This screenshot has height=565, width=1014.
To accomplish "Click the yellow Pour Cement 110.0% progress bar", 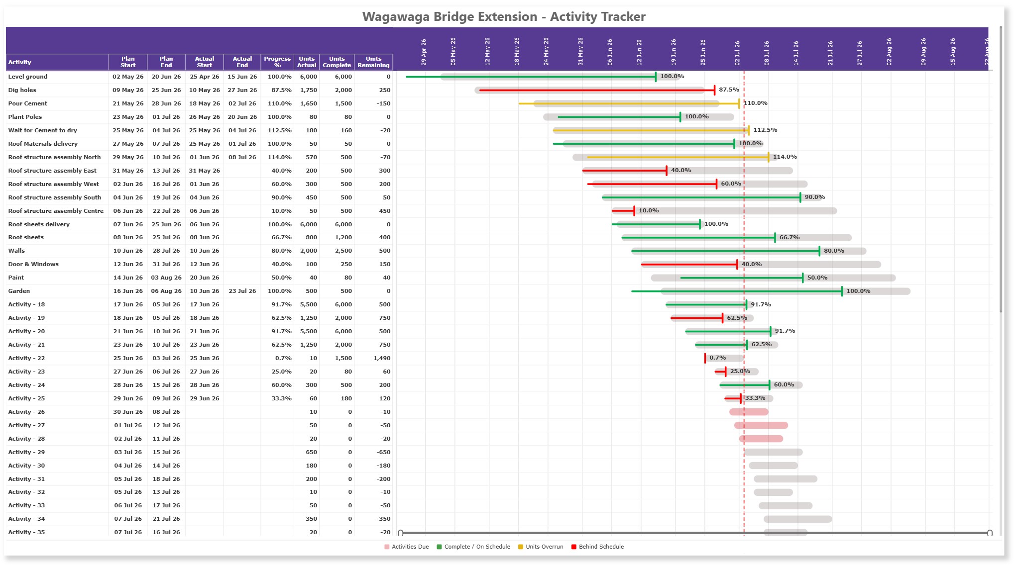I will tap(629, 103).
